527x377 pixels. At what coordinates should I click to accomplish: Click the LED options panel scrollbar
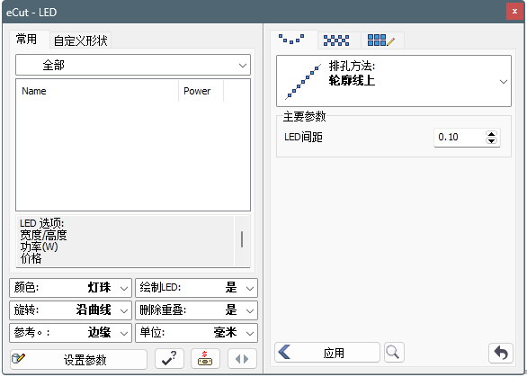pyautogui.click(x=242, y=240)
